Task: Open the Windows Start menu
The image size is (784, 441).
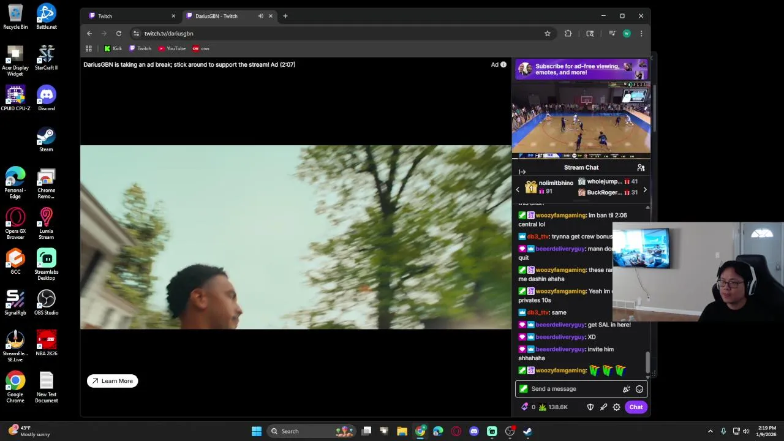Action: point(257,431)
